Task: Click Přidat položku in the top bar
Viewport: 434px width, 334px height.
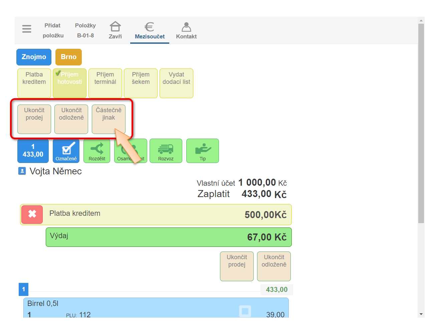Action: pos(53,30)
